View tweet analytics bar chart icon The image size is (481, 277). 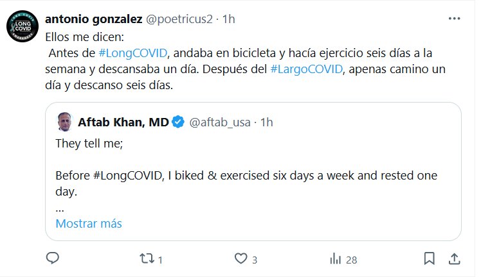(x=335, y=258)
